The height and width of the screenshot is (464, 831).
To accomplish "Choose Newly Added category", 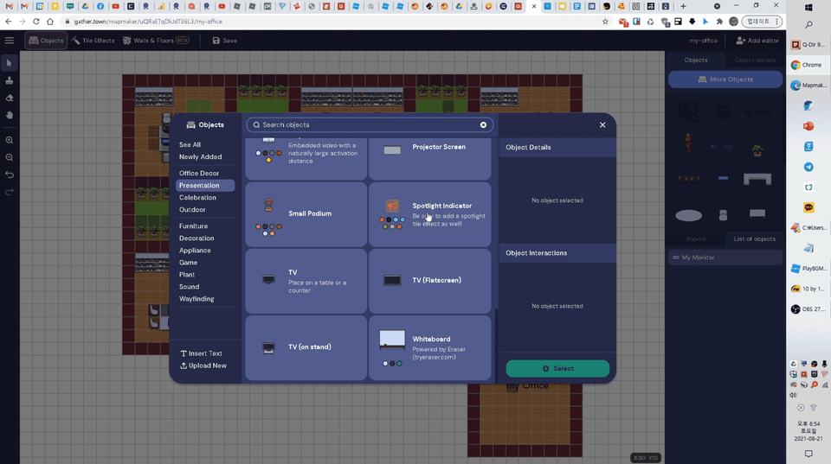I will point(200,156).
